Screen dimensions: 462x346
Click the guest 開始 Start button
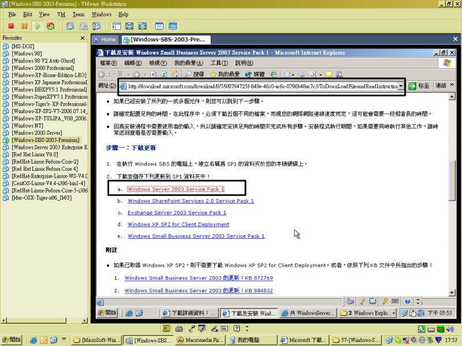107,313
